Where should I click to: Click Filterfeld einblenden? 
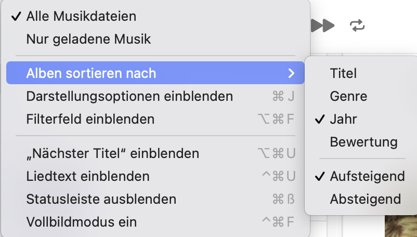click(90, 119)
